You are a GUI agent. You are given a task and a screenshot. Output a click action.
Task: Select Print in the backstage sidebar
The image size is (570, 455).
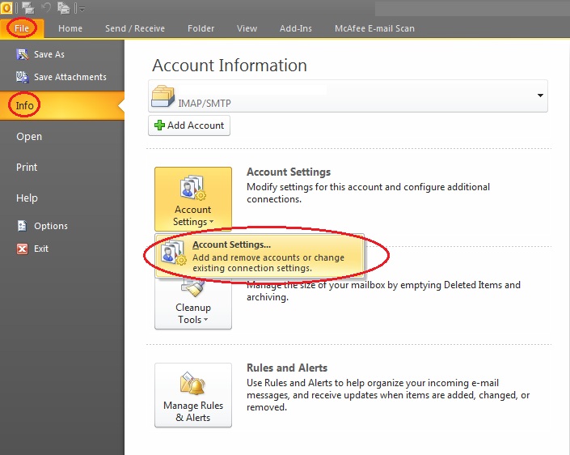click(x=27, y=167)
